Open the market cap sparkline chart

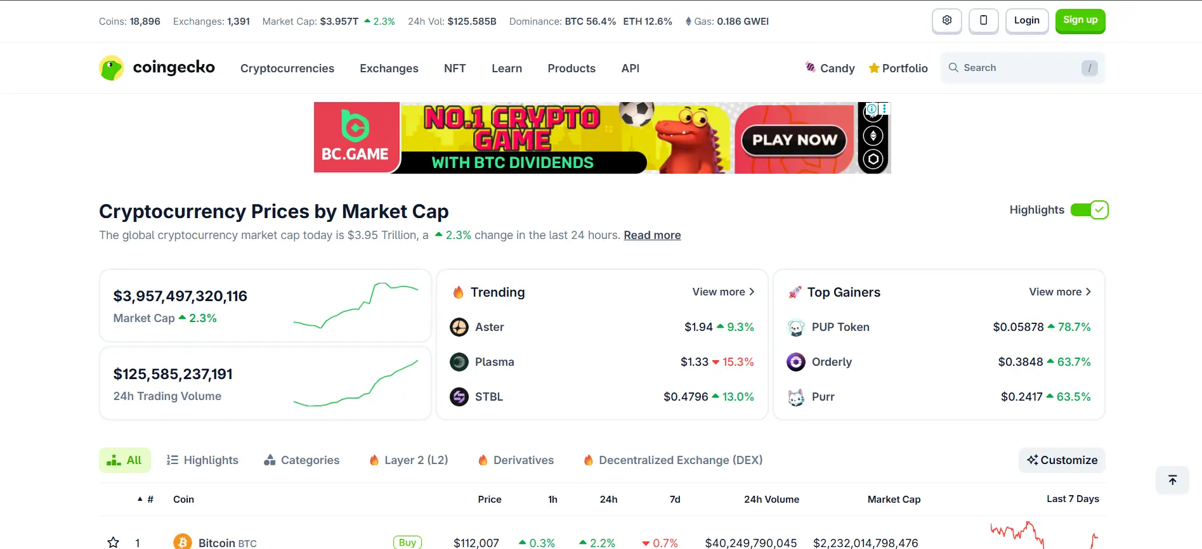pyautogui.click(x=356, y=306)
